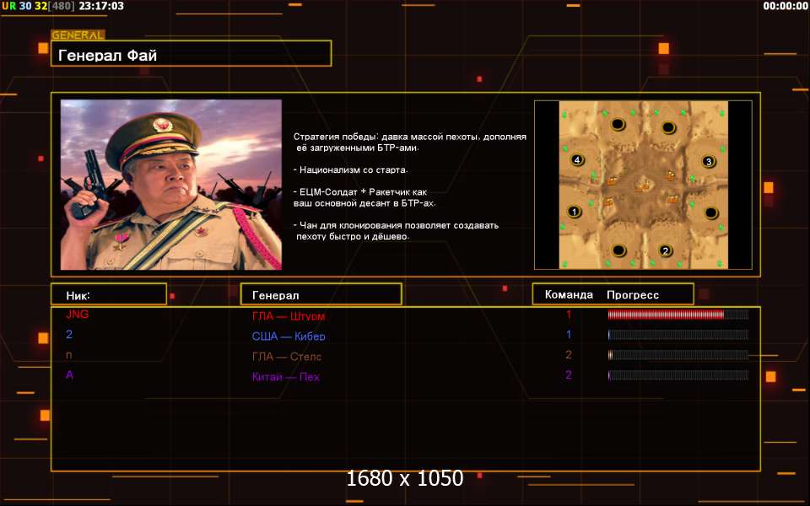Click the 'Национализм со старта' tip

click(351, 170)
